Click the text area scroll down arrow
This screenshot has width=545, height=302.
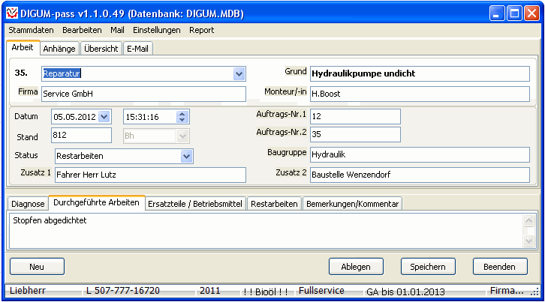pyautogui.click(x=528, y=241)
